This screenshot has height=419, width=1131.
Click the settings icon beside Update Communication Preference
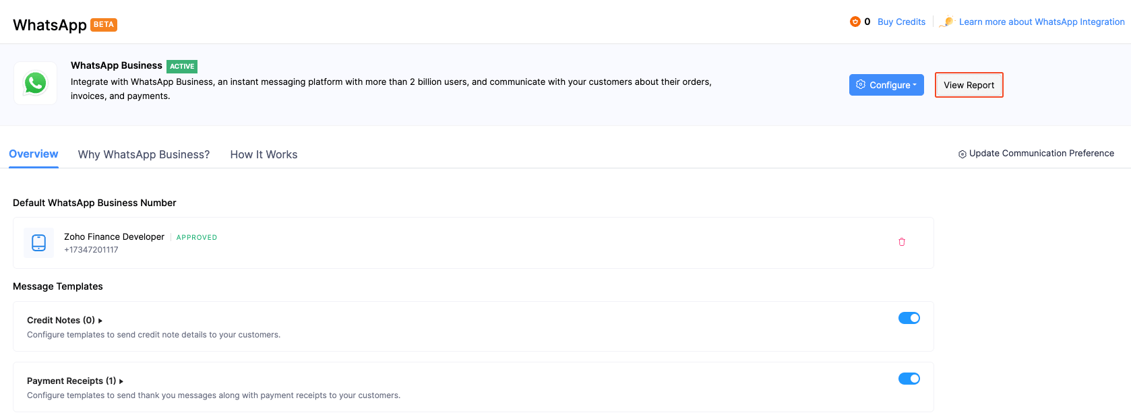[962, 154]
